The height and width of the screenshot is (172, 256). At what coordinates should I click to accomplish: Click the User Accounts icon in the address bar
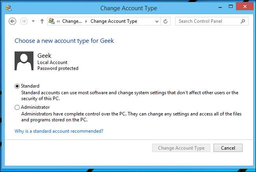point(52,21)
